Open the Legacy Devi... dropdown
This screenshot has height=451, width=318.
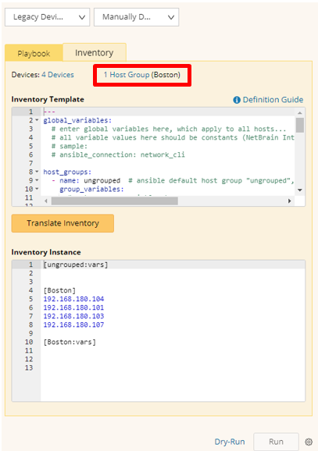click(x=47, y=17)
